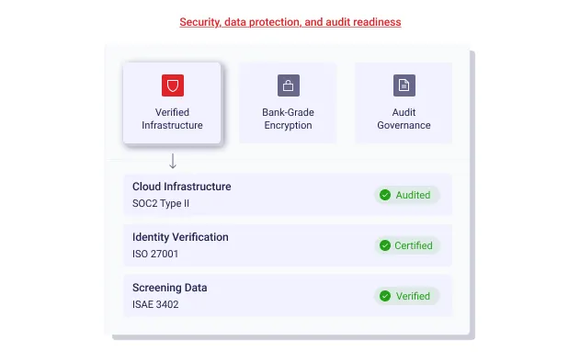Viewport: 580px width, 352px height.
Task: Click the document icon for Audit Governance
Action: pyautogui.click(x=404, y=85)
